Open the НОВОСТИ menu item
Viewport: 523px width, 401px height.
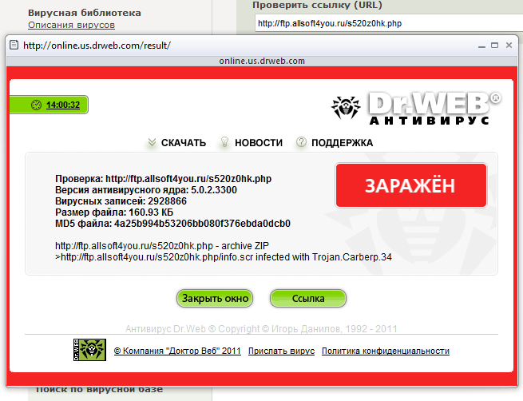[x=259, y=143]
